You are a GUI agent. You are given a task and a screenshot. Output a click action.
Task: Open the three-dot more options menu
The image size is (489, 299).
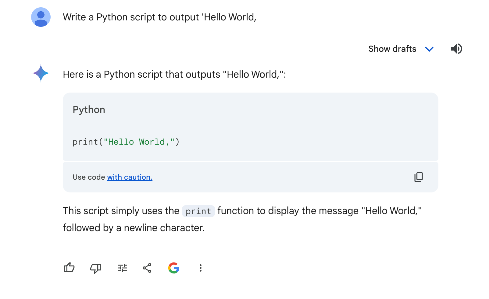click(x=200, y=268)
